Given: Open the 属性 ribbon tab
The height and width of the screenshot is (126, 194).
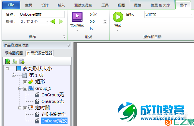Looking at the screenshot, I should point(138,5).
